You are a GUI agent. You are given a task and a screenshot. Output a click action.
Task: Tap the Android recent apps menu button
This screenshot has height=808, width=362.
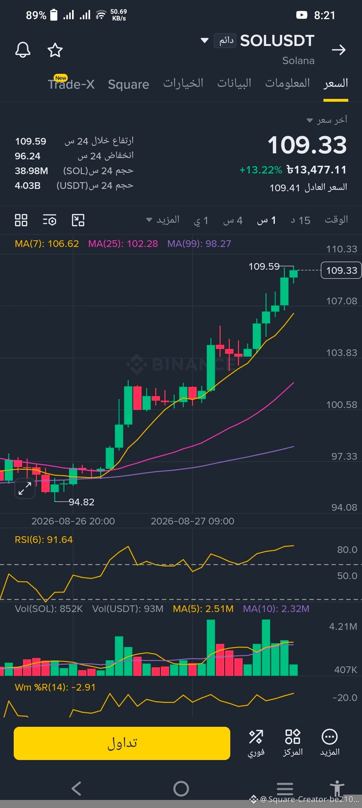click(285, 789)
